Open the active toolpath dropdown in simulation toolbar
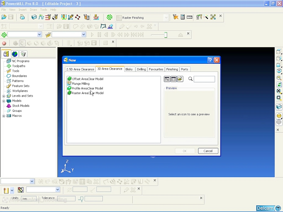Screen dimensions: 283x212 pyautogui.click(x=39, y=35)
